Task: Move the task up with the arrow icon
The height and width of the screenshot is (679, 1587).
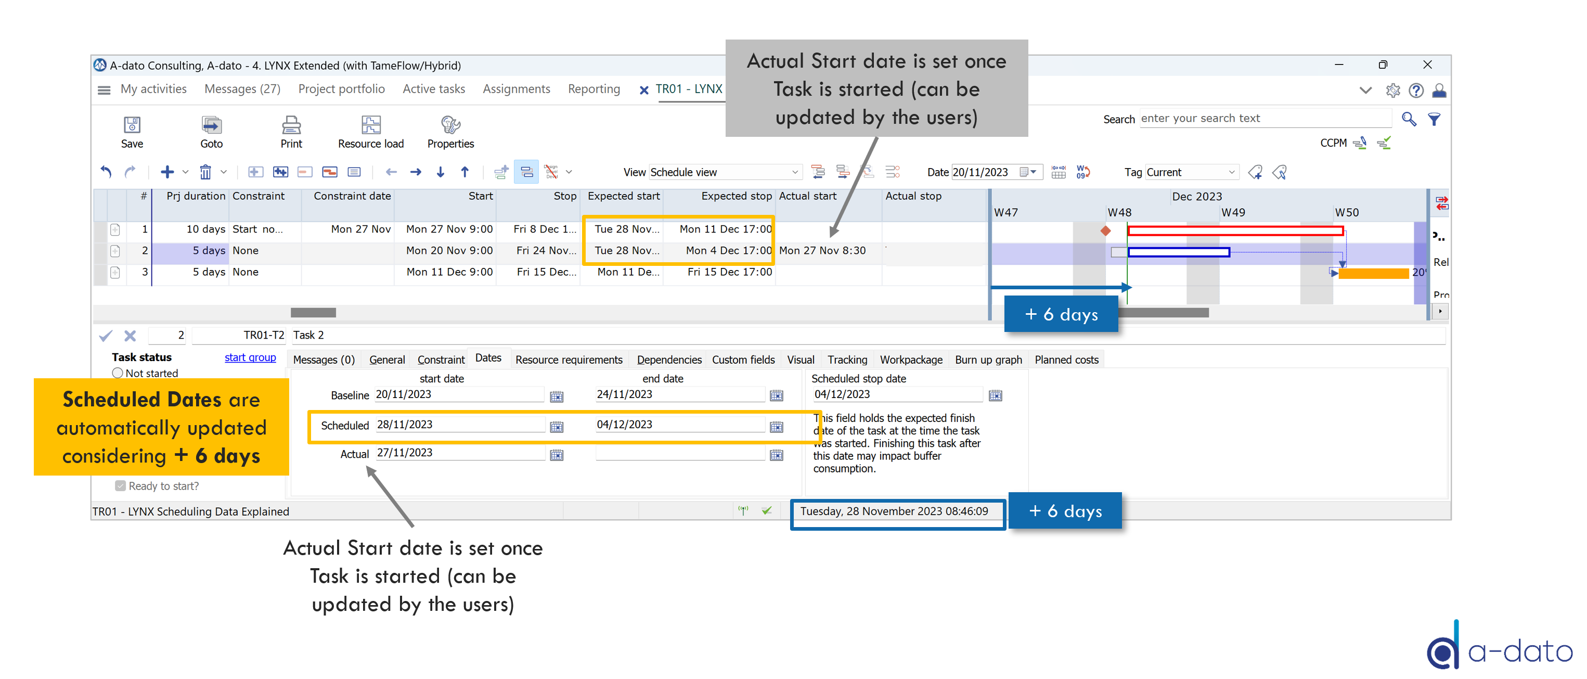Action: tap(465, 172)
